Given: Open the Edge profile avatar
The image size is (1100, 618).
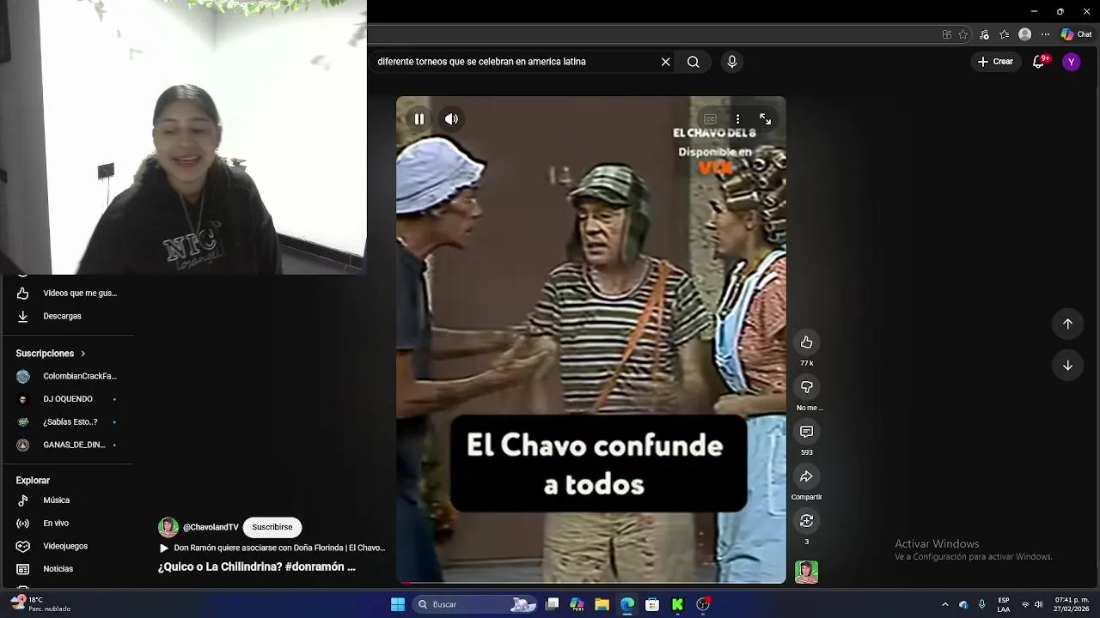Looking at the screenshot, I should pyautogui.click(x=1024, y=34).
